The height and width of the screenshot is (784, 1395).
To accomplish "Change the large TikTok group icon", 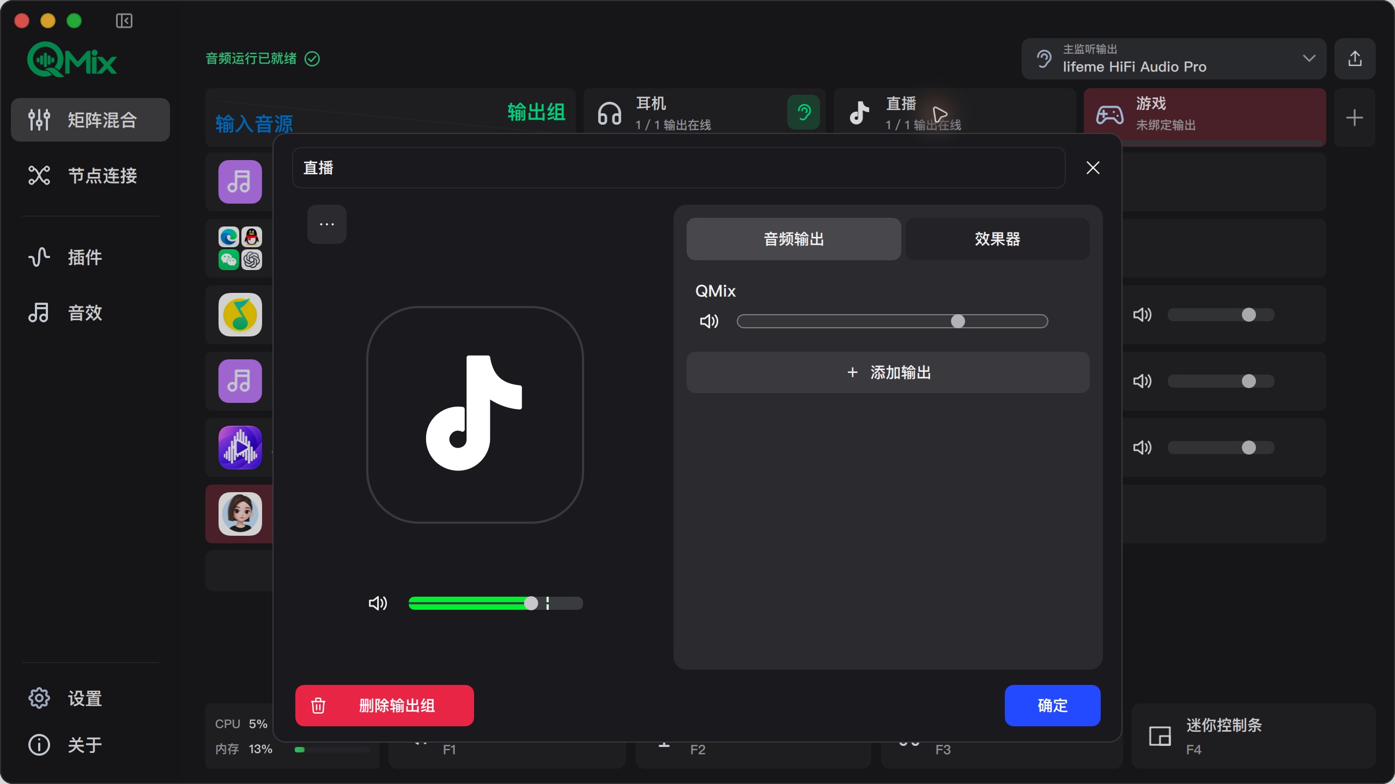I will 475,415.
